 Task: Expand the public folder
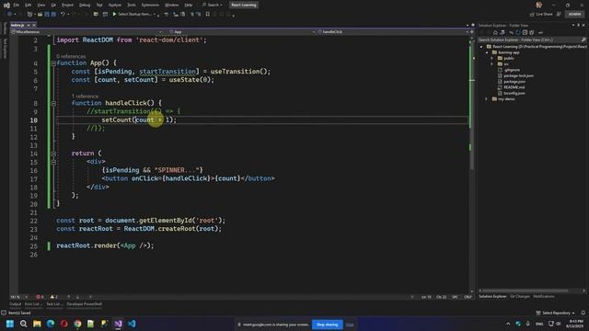pos(492,59)
